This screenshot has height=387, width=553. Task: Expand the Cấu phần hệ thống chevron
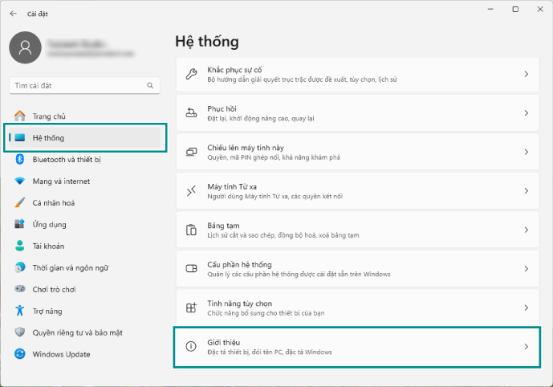[x=526, y=269]
